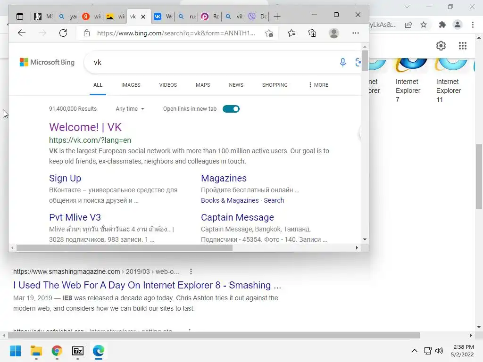Screen dimensions: 483x362
Task: Start Bing voice search with microphone
Action: click(x=342, y=62)
